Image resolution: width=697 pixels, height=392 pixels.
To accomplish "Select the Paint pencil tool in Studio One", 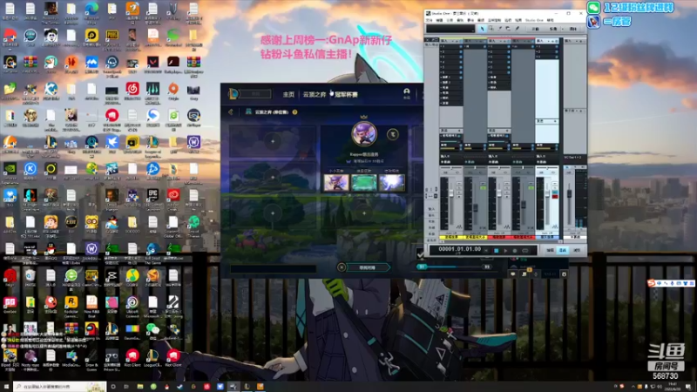I will click(x=517, y=29).
